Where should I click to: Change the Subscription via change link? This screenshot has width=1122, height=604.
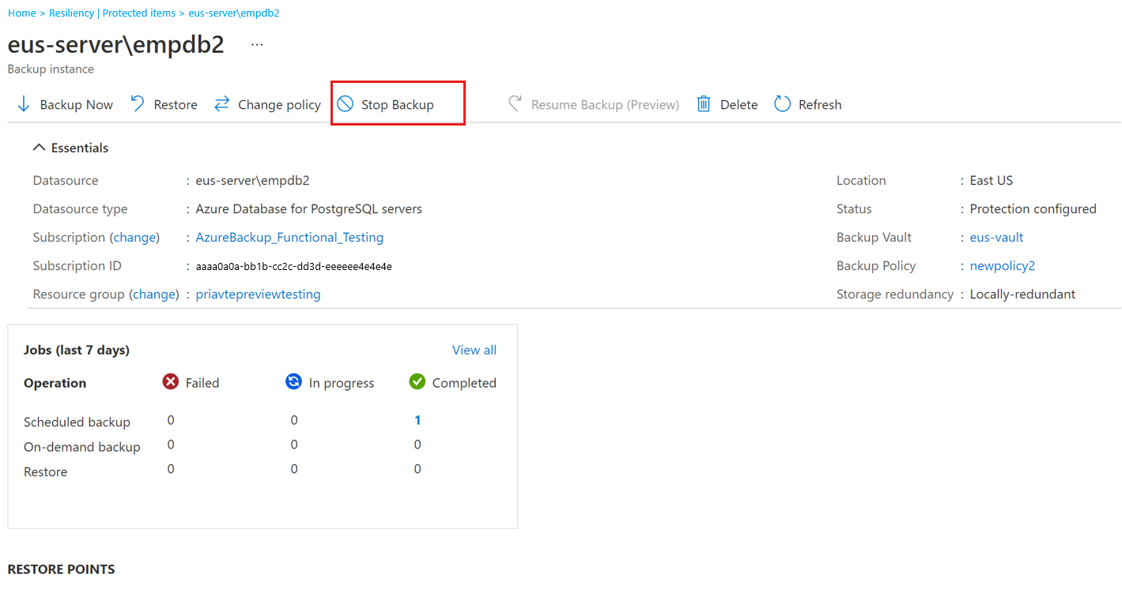click(x=134, y=238)
